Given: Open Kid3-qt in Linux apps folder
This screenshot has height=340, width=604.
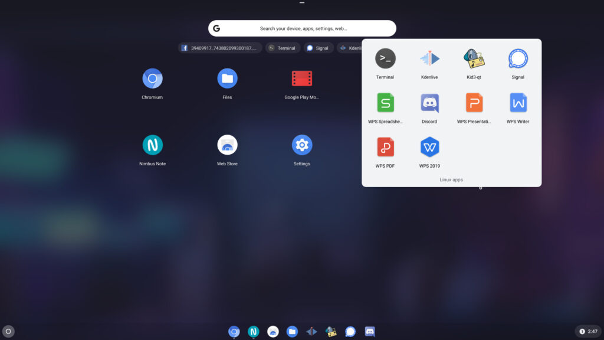Looking at the screenshot, I should [474, 58].
